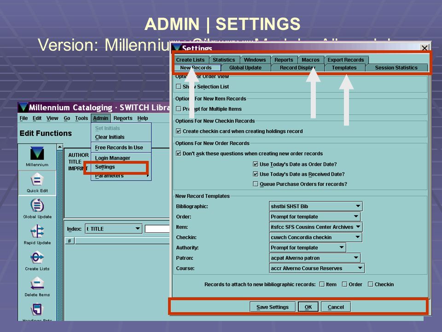The image size is (442, 332).
Task: Switch to the Statistics tab
Action: point(224,60)
